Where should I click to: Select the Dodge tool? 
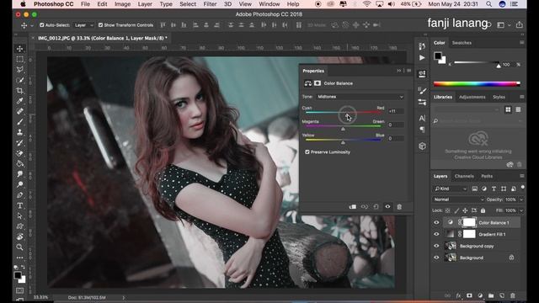[20, 184]
